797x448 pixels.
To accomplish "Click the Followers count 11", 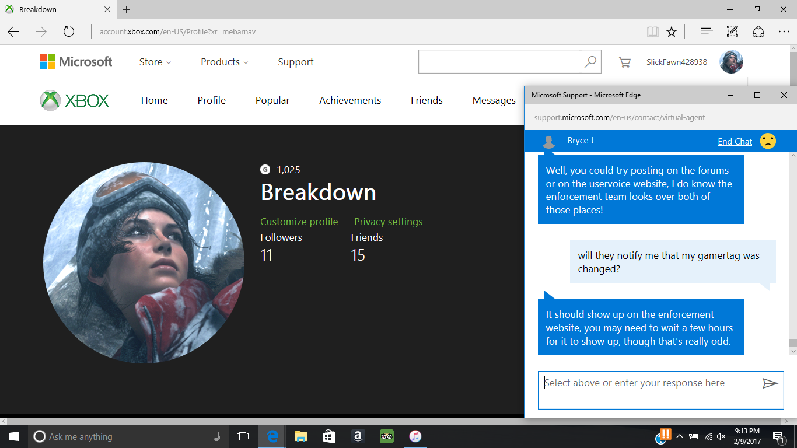I will pos(267,256).
